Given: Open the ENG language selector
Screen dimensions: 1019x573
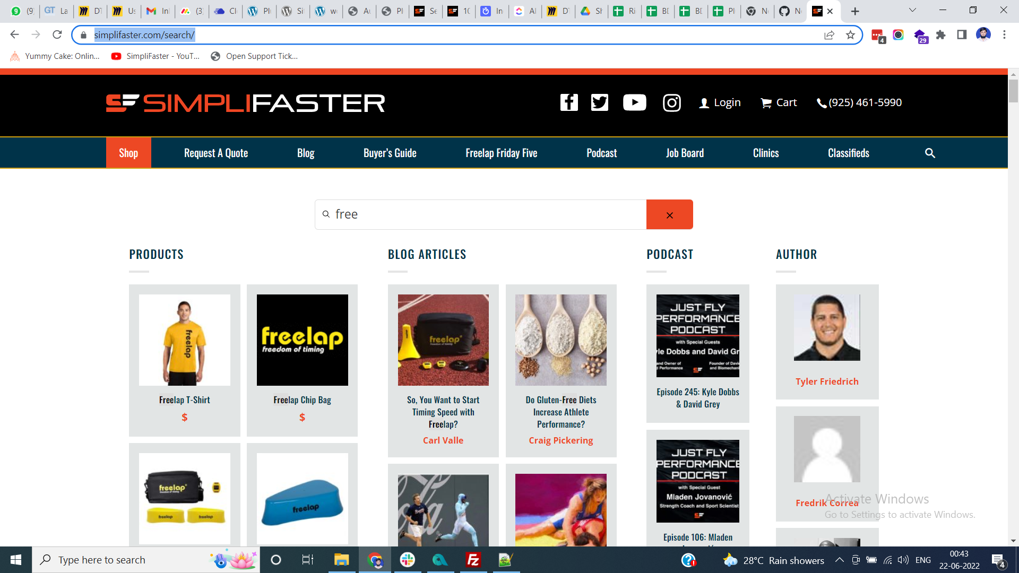Looking at the screenshot, I should 923,560.
